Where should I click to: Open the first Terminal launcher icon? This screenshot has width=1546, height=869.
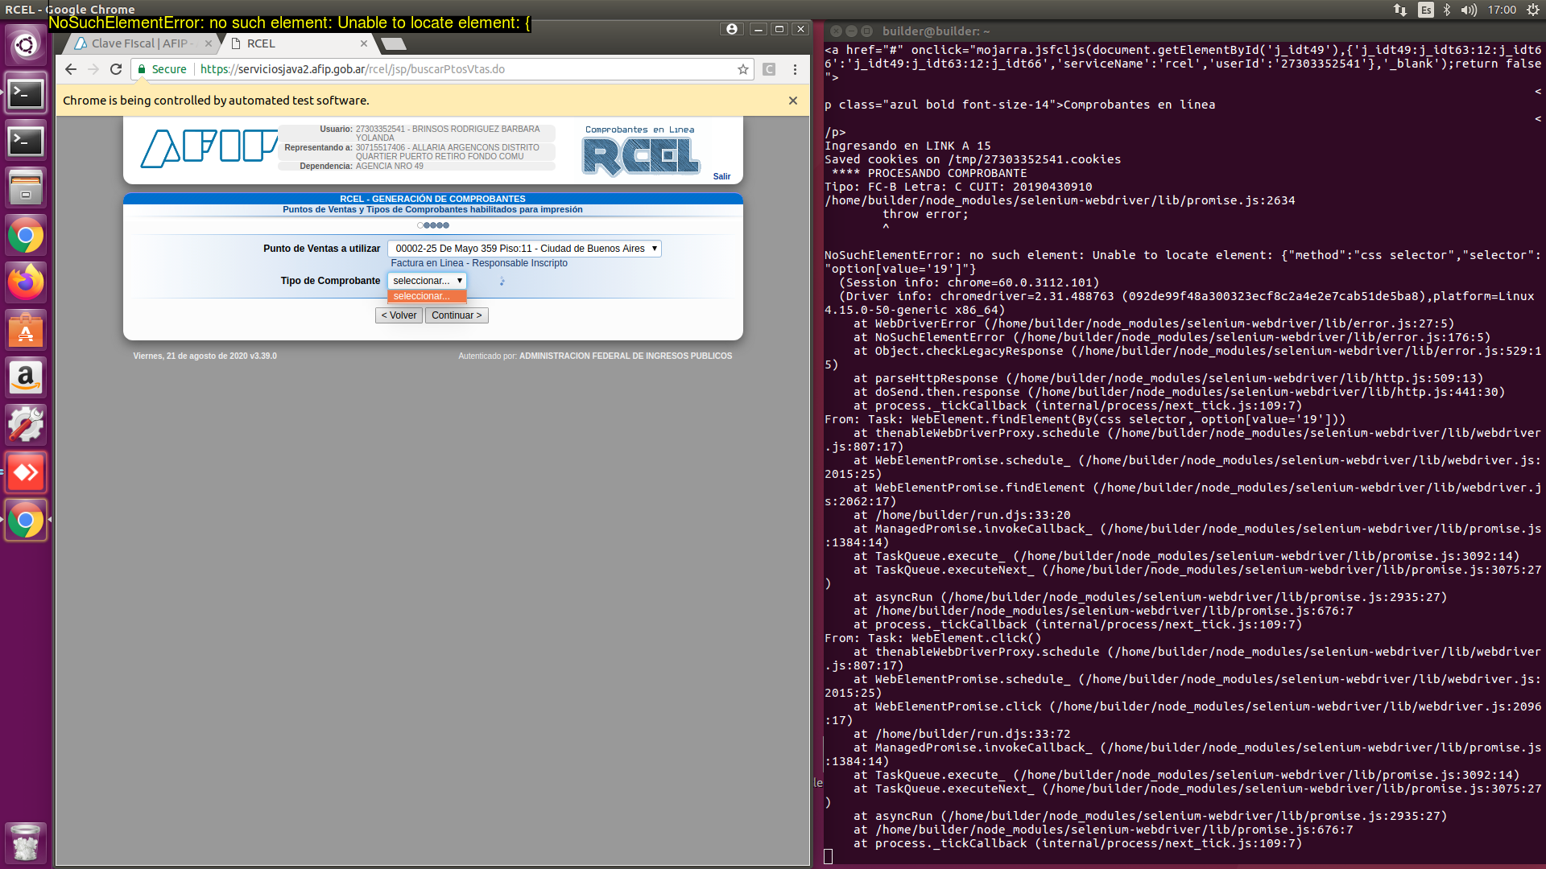coord(26,93)
